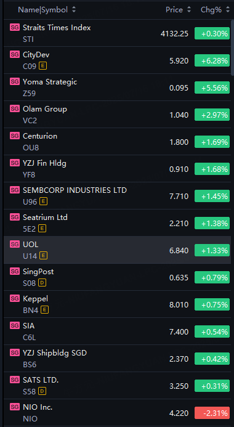Sort by Chg% using sort arrows

[228, 10]
